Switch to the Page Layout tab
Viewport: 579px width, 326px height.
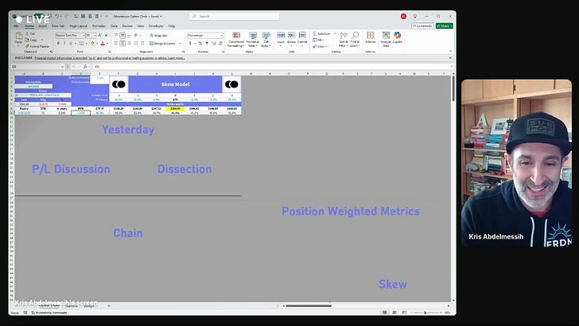78,26
